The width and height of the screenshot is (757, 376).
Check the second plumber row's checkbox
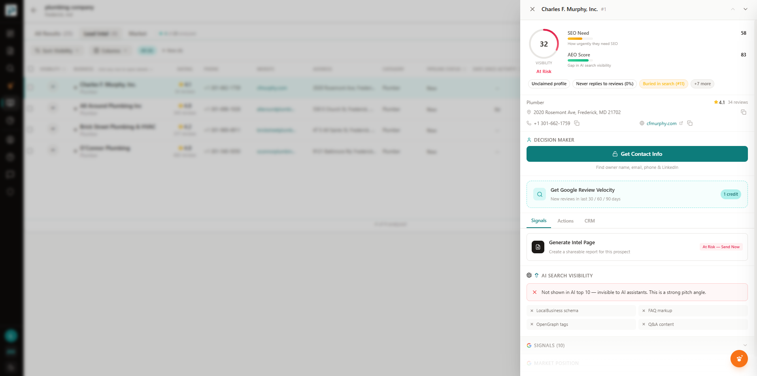coord(30,108)
